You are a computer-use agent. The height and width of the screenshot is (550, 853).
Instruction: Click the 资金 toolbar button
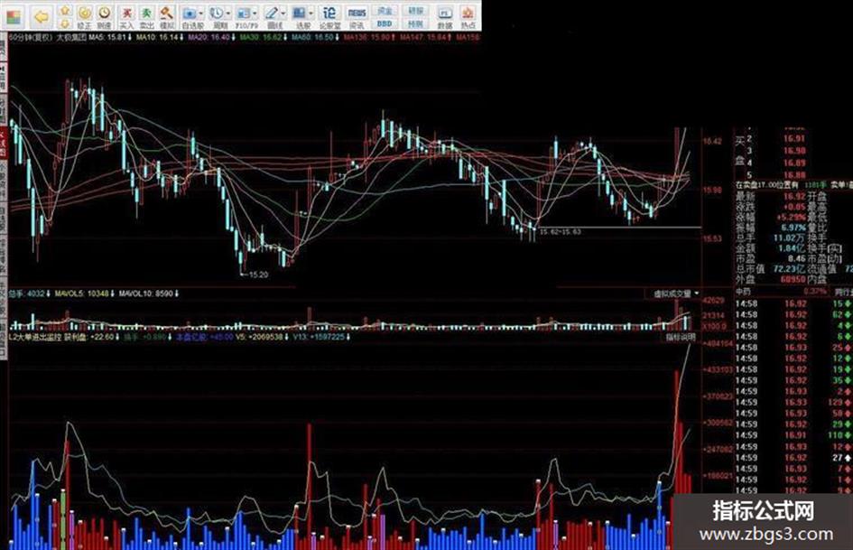(385, 10)
